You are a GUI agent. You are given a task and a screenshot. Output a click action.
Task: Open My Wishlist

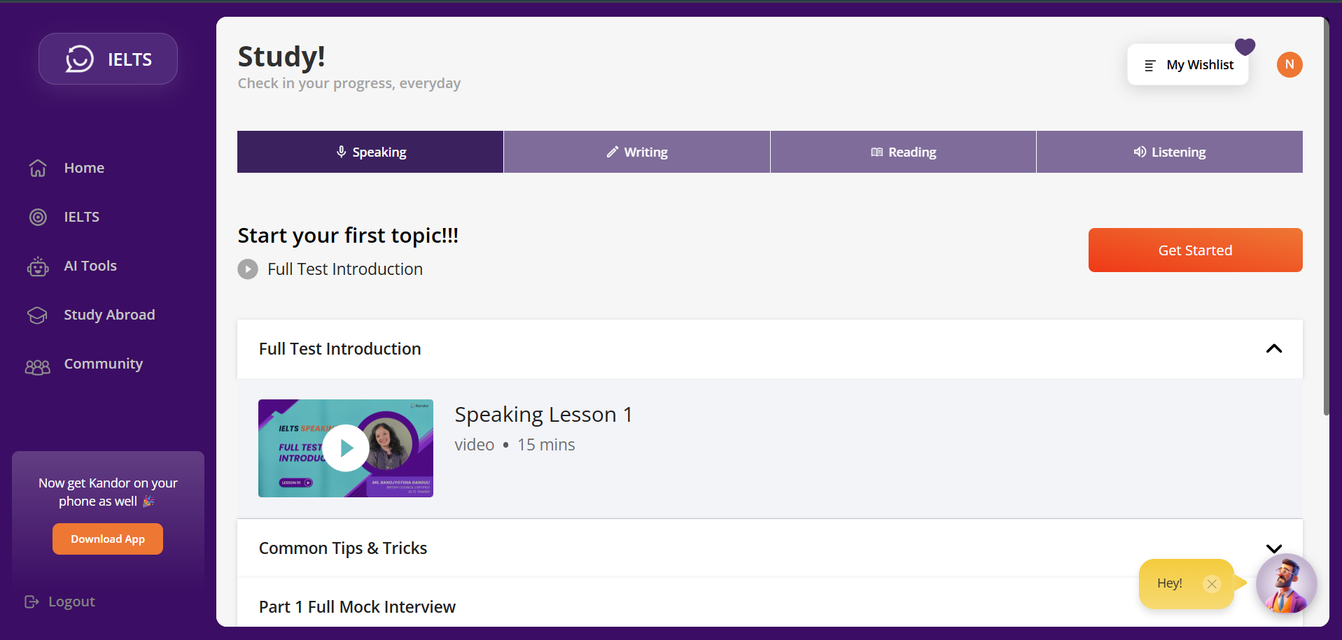[1188, 65]
